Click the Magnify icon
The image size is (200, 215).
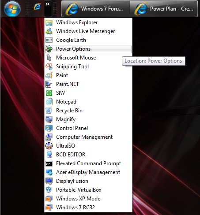coord(49,119)
